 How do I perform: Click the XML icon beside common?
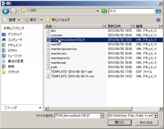[x=48, y=35]
